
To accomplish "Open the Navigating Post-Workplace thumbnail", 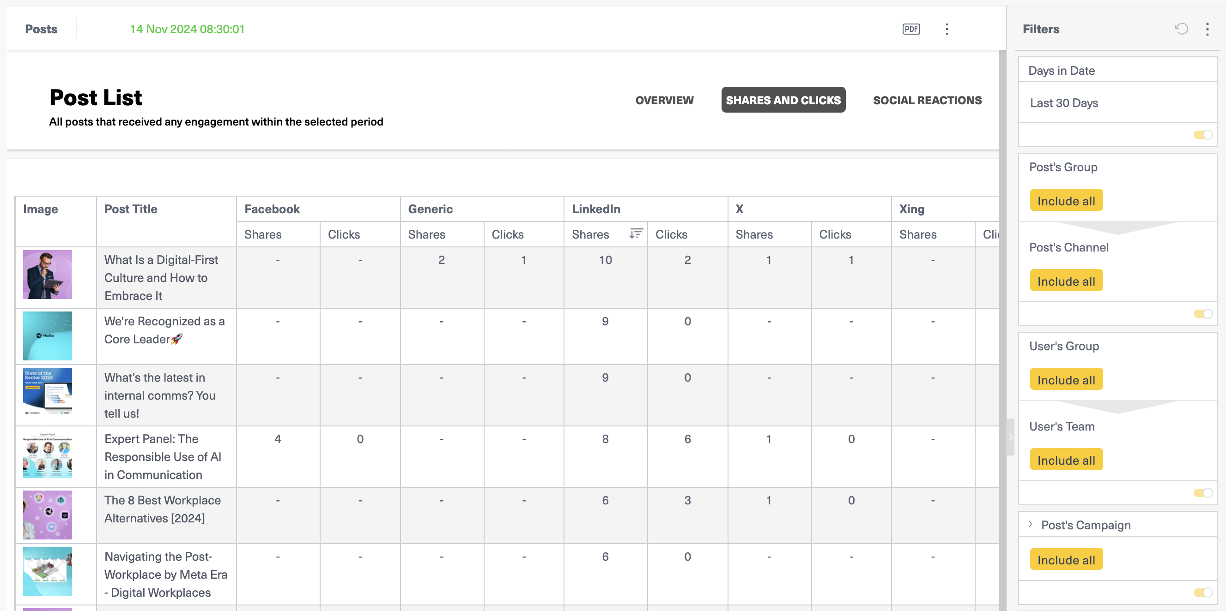I will coord(48,571).
